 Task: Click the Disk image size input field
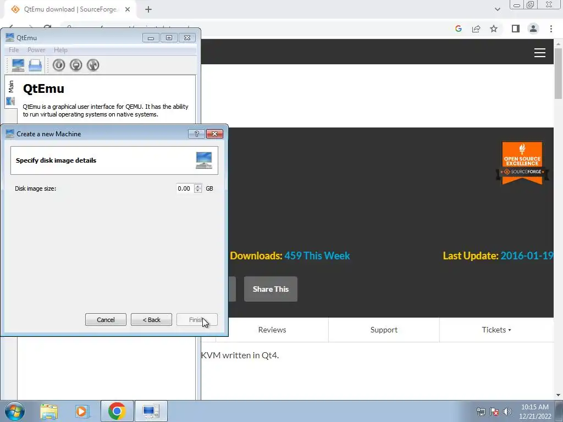pyautogui.click(x=185, y=188)
